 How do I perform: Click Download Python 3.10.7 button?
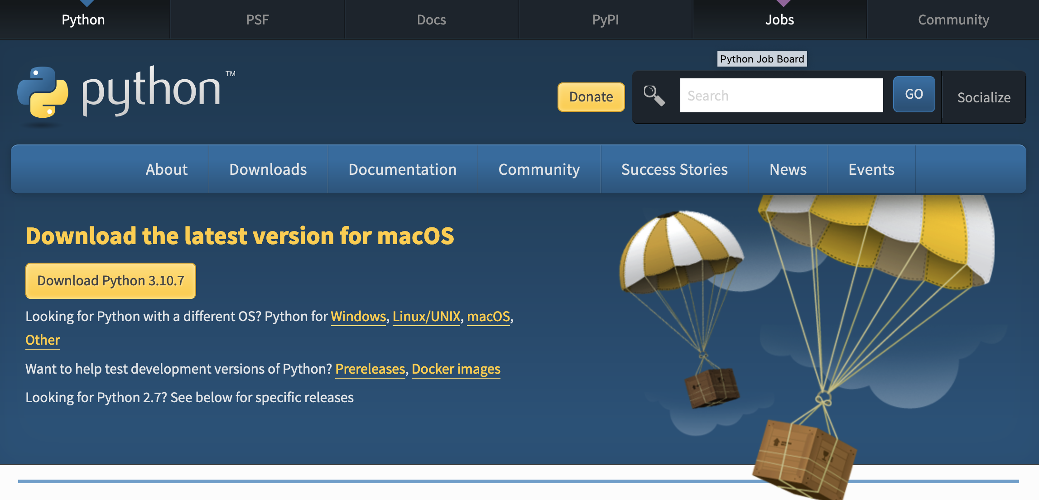coord(111,281)
